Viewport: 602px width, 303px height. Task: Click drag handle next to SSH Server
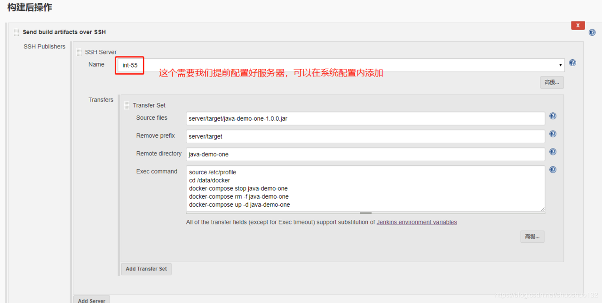(79, 52)
